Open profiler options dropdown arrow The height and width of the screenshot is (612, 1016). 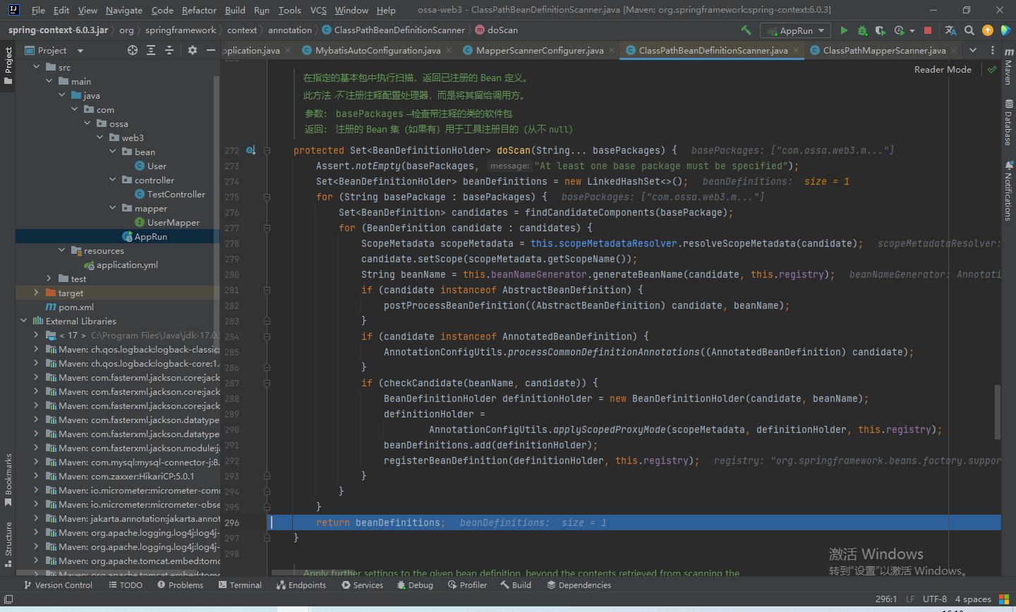pyautogui.click(x=912, y=30)
